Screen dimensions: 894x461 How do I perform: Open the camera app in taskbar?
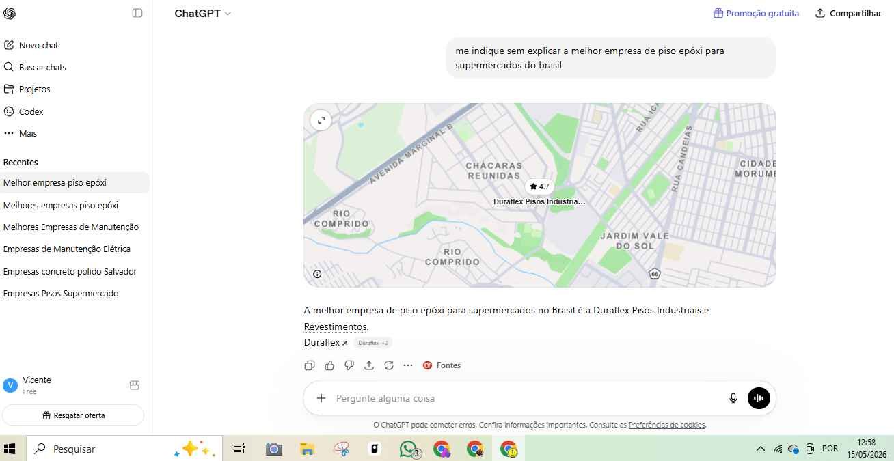pyautogui.click(x=273, y=449)
